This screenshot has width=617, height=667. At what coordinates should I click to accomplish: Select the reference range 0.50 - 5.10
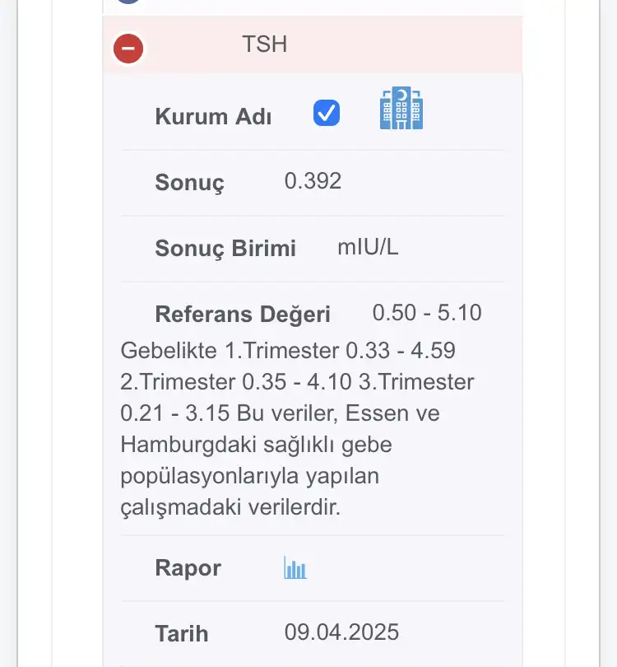pyautogui.click(x=427, y=313)
